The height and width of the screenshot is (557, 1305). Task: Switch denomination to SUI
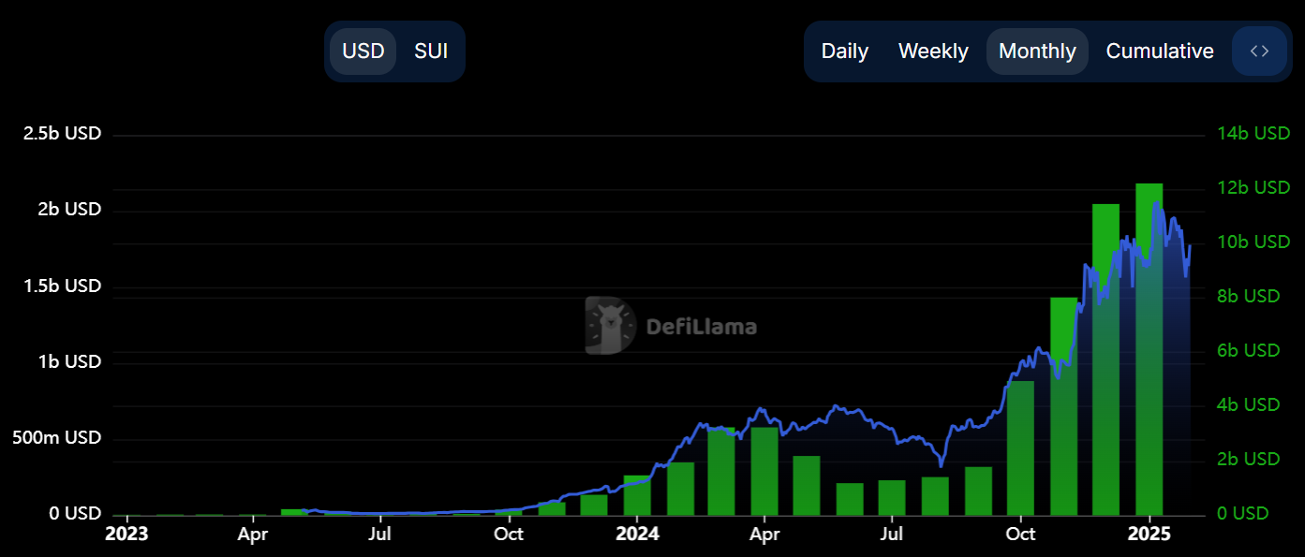(431, 51)
